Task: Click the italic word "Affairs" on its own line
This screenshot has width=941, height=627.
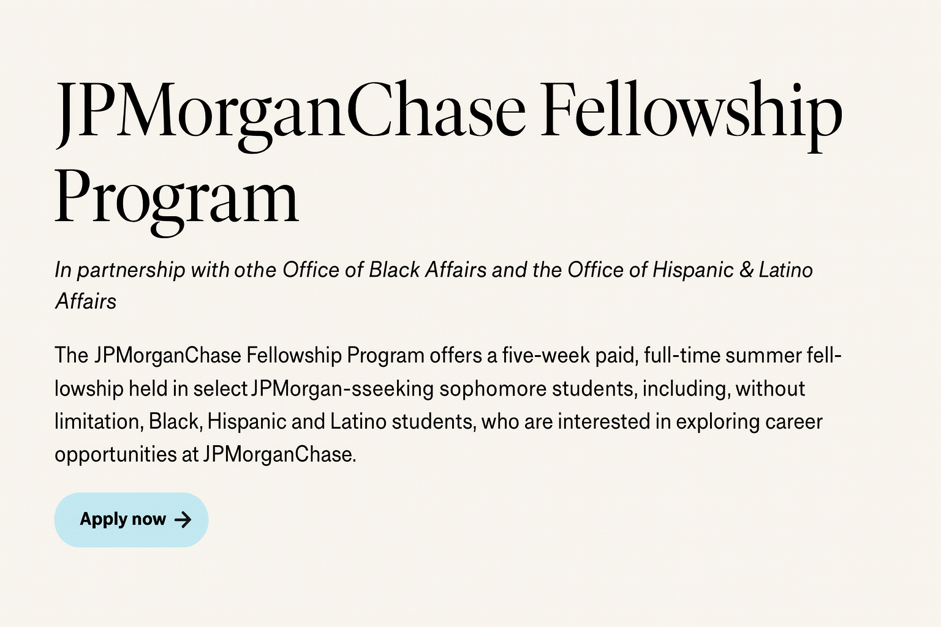Action: (86, 302)
